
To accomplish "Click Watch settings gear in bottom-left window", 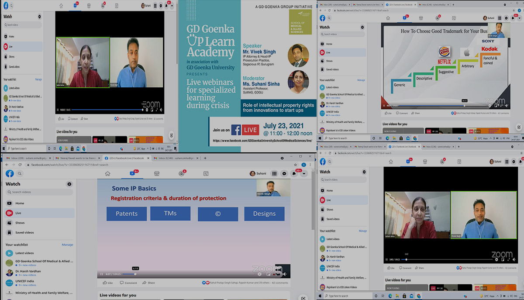I will coord(69,184).
